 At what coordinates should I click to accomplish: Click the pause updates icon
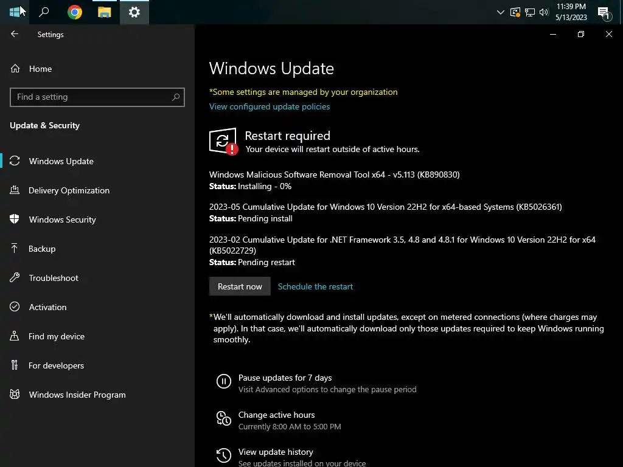tap(224, 381)
